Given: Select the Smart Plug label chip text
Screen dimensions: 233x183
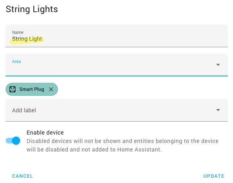Looking at the screenshot, I should 32,89.
